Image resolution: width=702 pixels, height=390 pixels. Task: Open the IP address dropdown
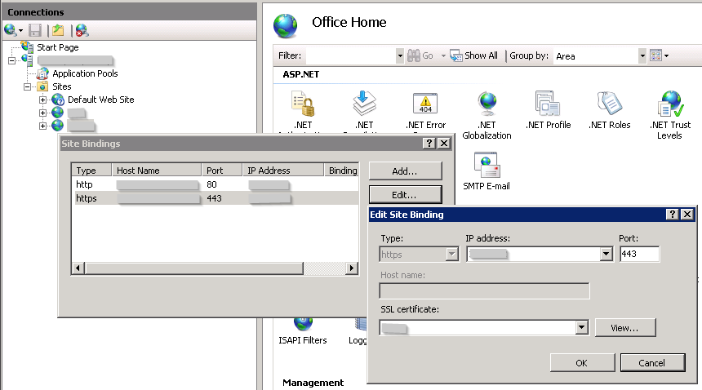point(606,255)
